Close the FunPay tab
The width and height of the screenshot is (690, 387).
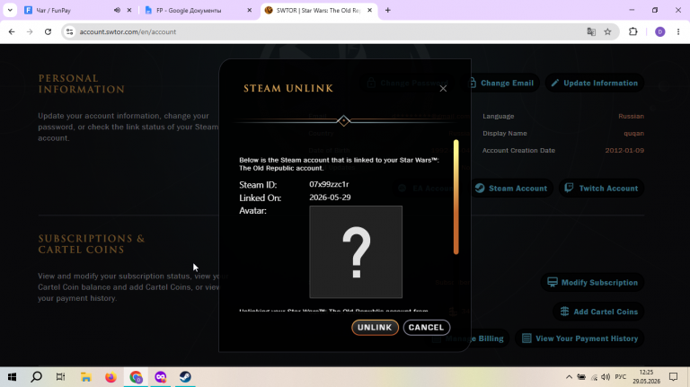(129, 10)
